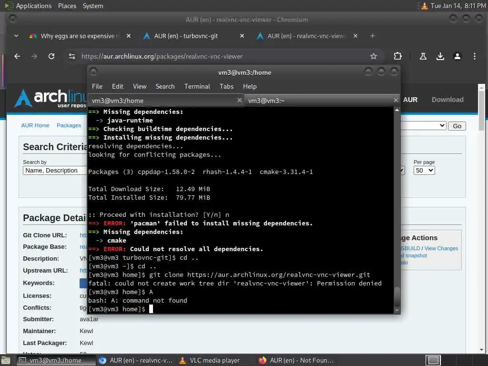The height and width of the screenshot is (366, 488).
Task: Go back in Chromium history
Action: [x=17, y=56]
